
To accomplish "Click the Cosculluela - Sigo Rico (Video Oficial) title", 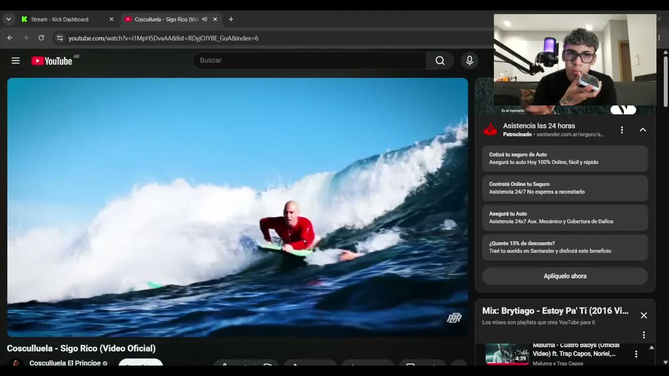I will pos(81,348).
